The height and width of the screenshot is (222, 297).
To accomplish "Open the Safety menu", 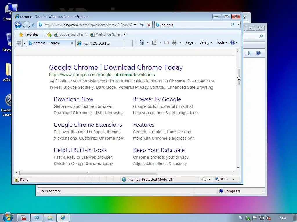I will tap(206, 42).
